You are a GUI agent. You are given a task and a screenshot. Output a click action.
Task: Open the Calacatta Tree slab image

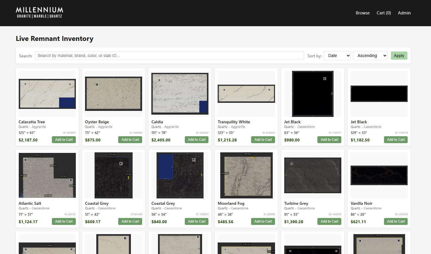47,94
